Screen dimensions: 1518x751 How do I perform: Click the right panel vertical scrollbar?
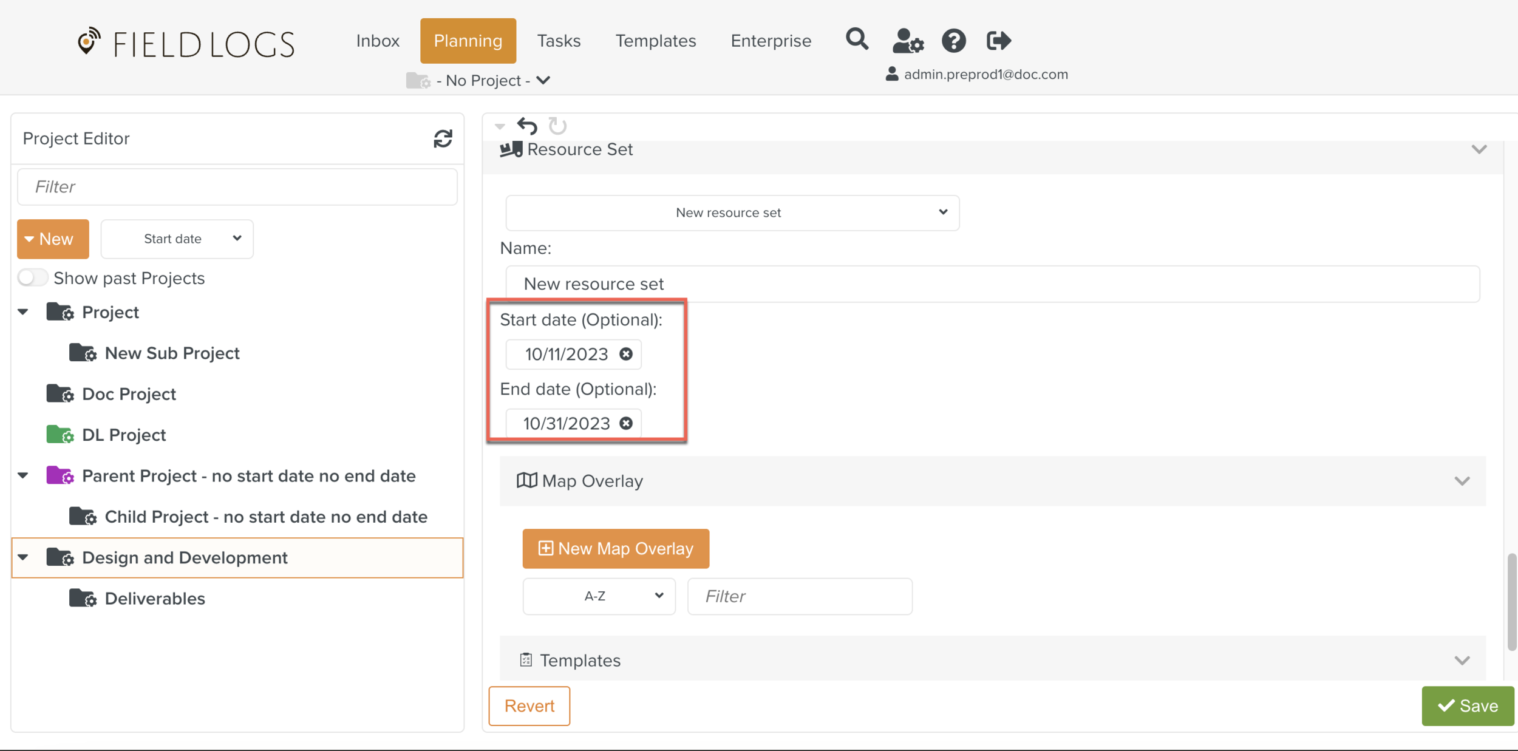point(1511,601)
